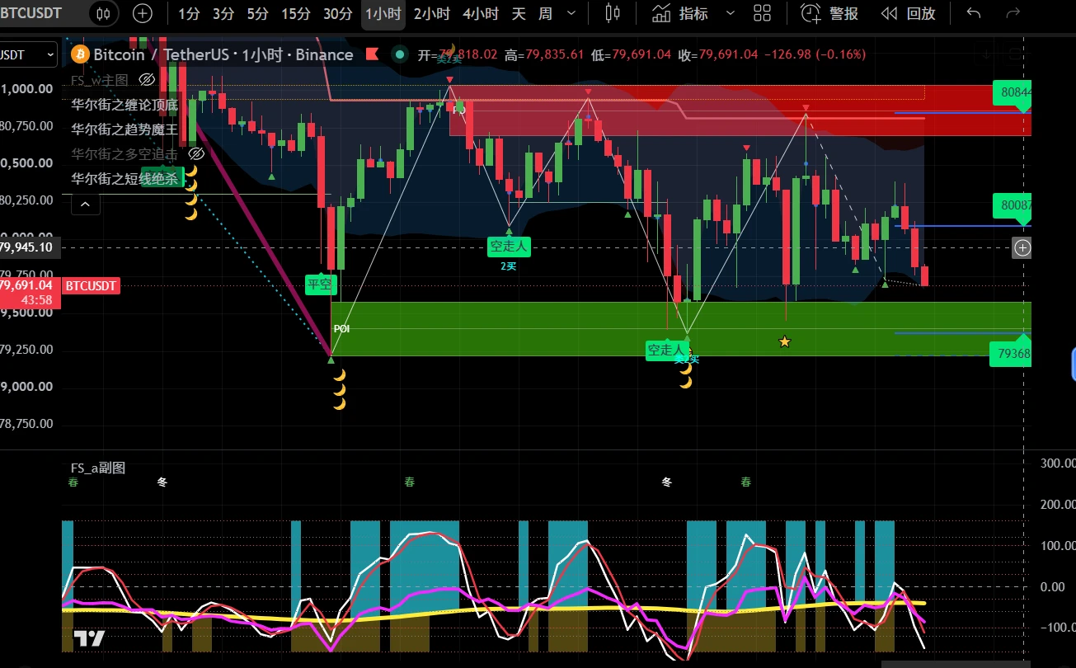Switch to the 1分 timeframe

pyautogui.click(x=189, y=13)
